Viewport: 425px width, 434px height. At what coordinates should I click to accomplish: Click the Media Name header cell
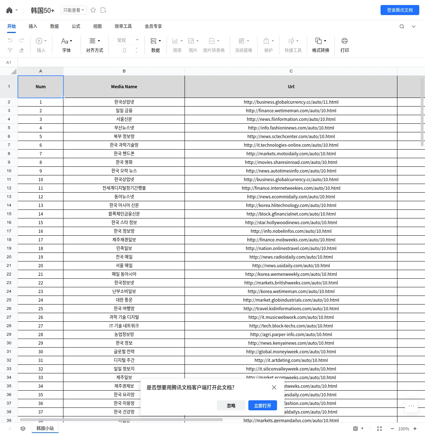pyautogui.click(x=124, y=86)
